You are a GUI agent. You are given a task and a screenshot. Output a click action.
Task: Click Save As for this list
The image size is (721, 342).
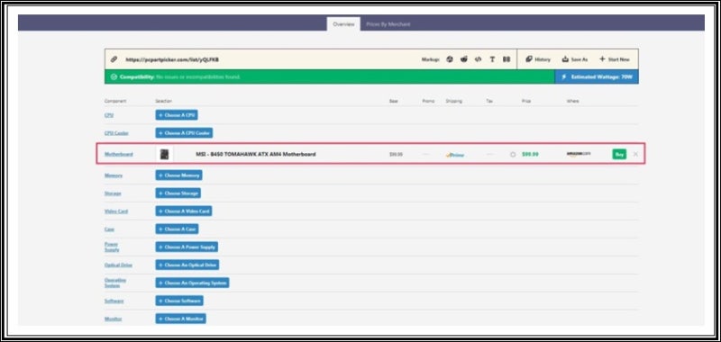pos(575,59)
